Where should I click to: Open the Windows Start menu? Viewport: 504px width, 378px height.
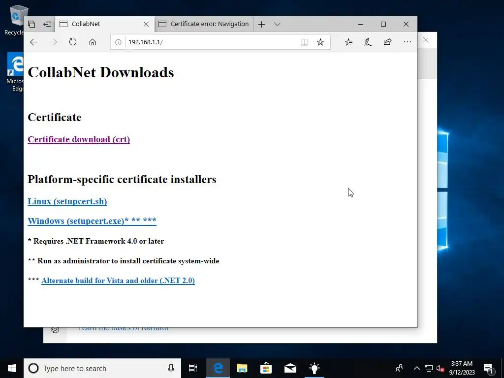12,368
